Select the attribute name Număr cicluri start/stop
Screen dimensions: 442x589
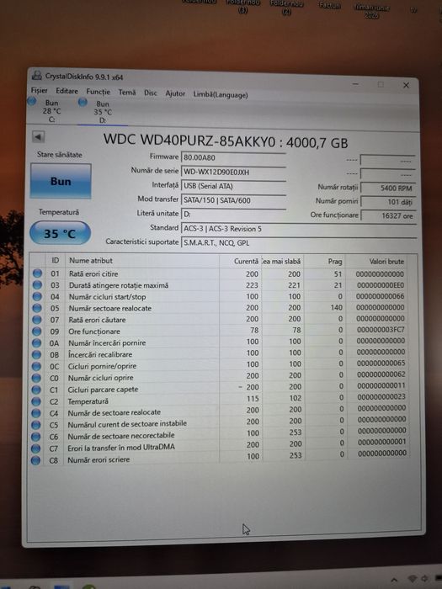tap(107, 297)
